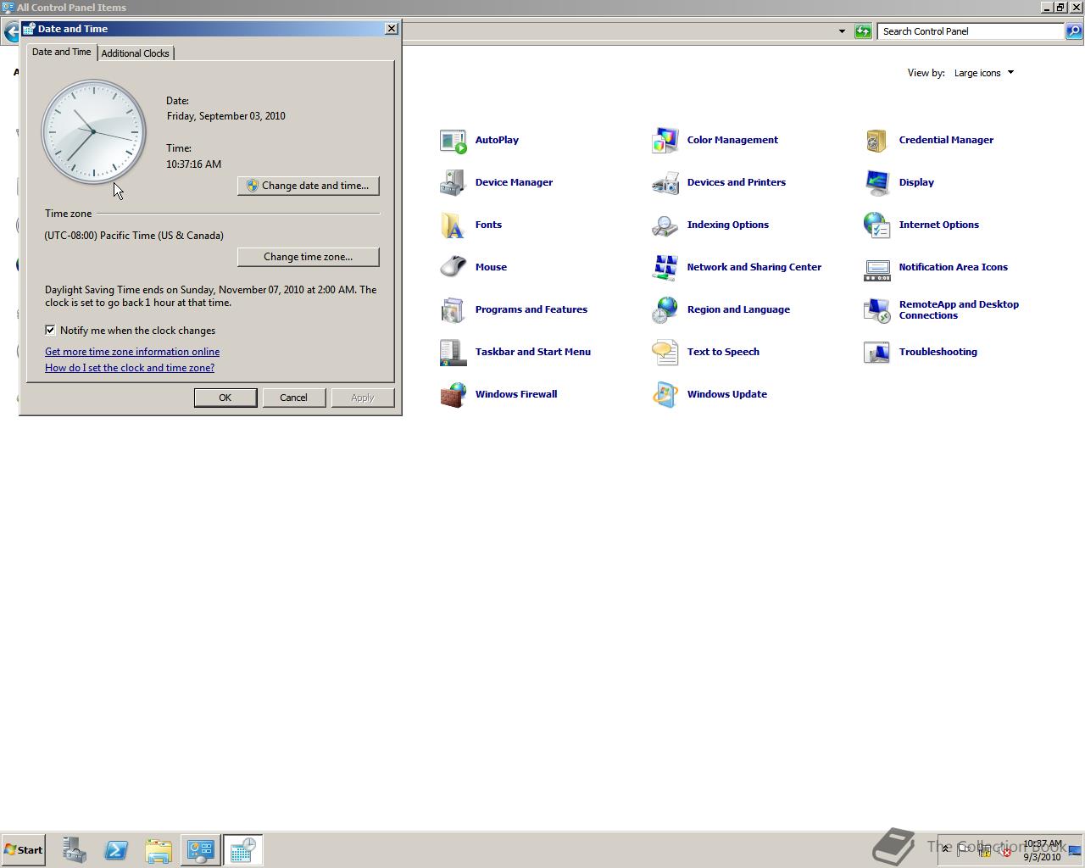This screenshot has width=1085, height=868.
Task: Open the Display icon
Action: pyautogui.click(x=877, y=183)
